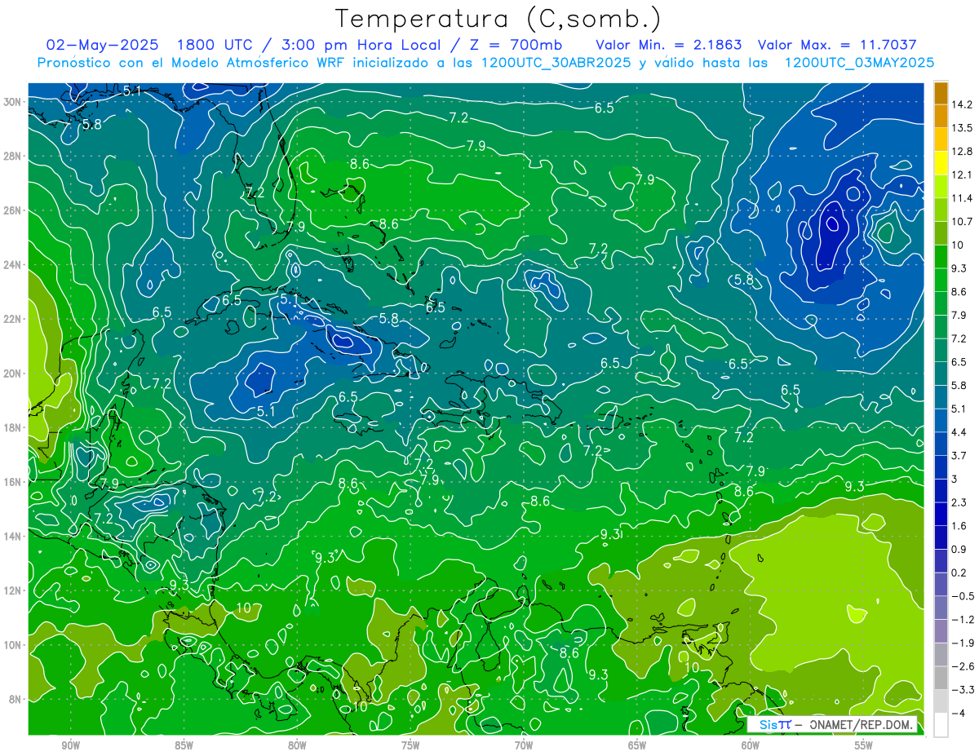
Task: Click the 90W longitude axis label
Action: point(70,745)
